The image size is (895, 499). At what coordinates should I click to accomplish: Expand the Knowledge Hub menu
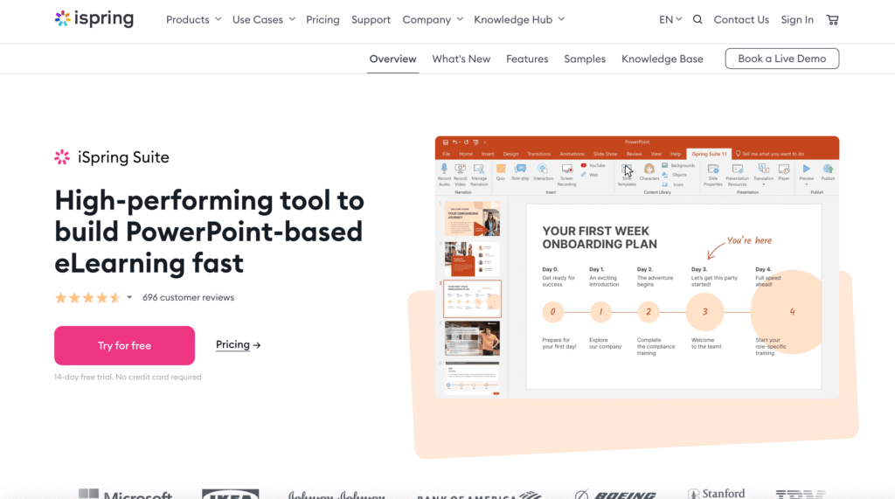click(x=519, y=19)
